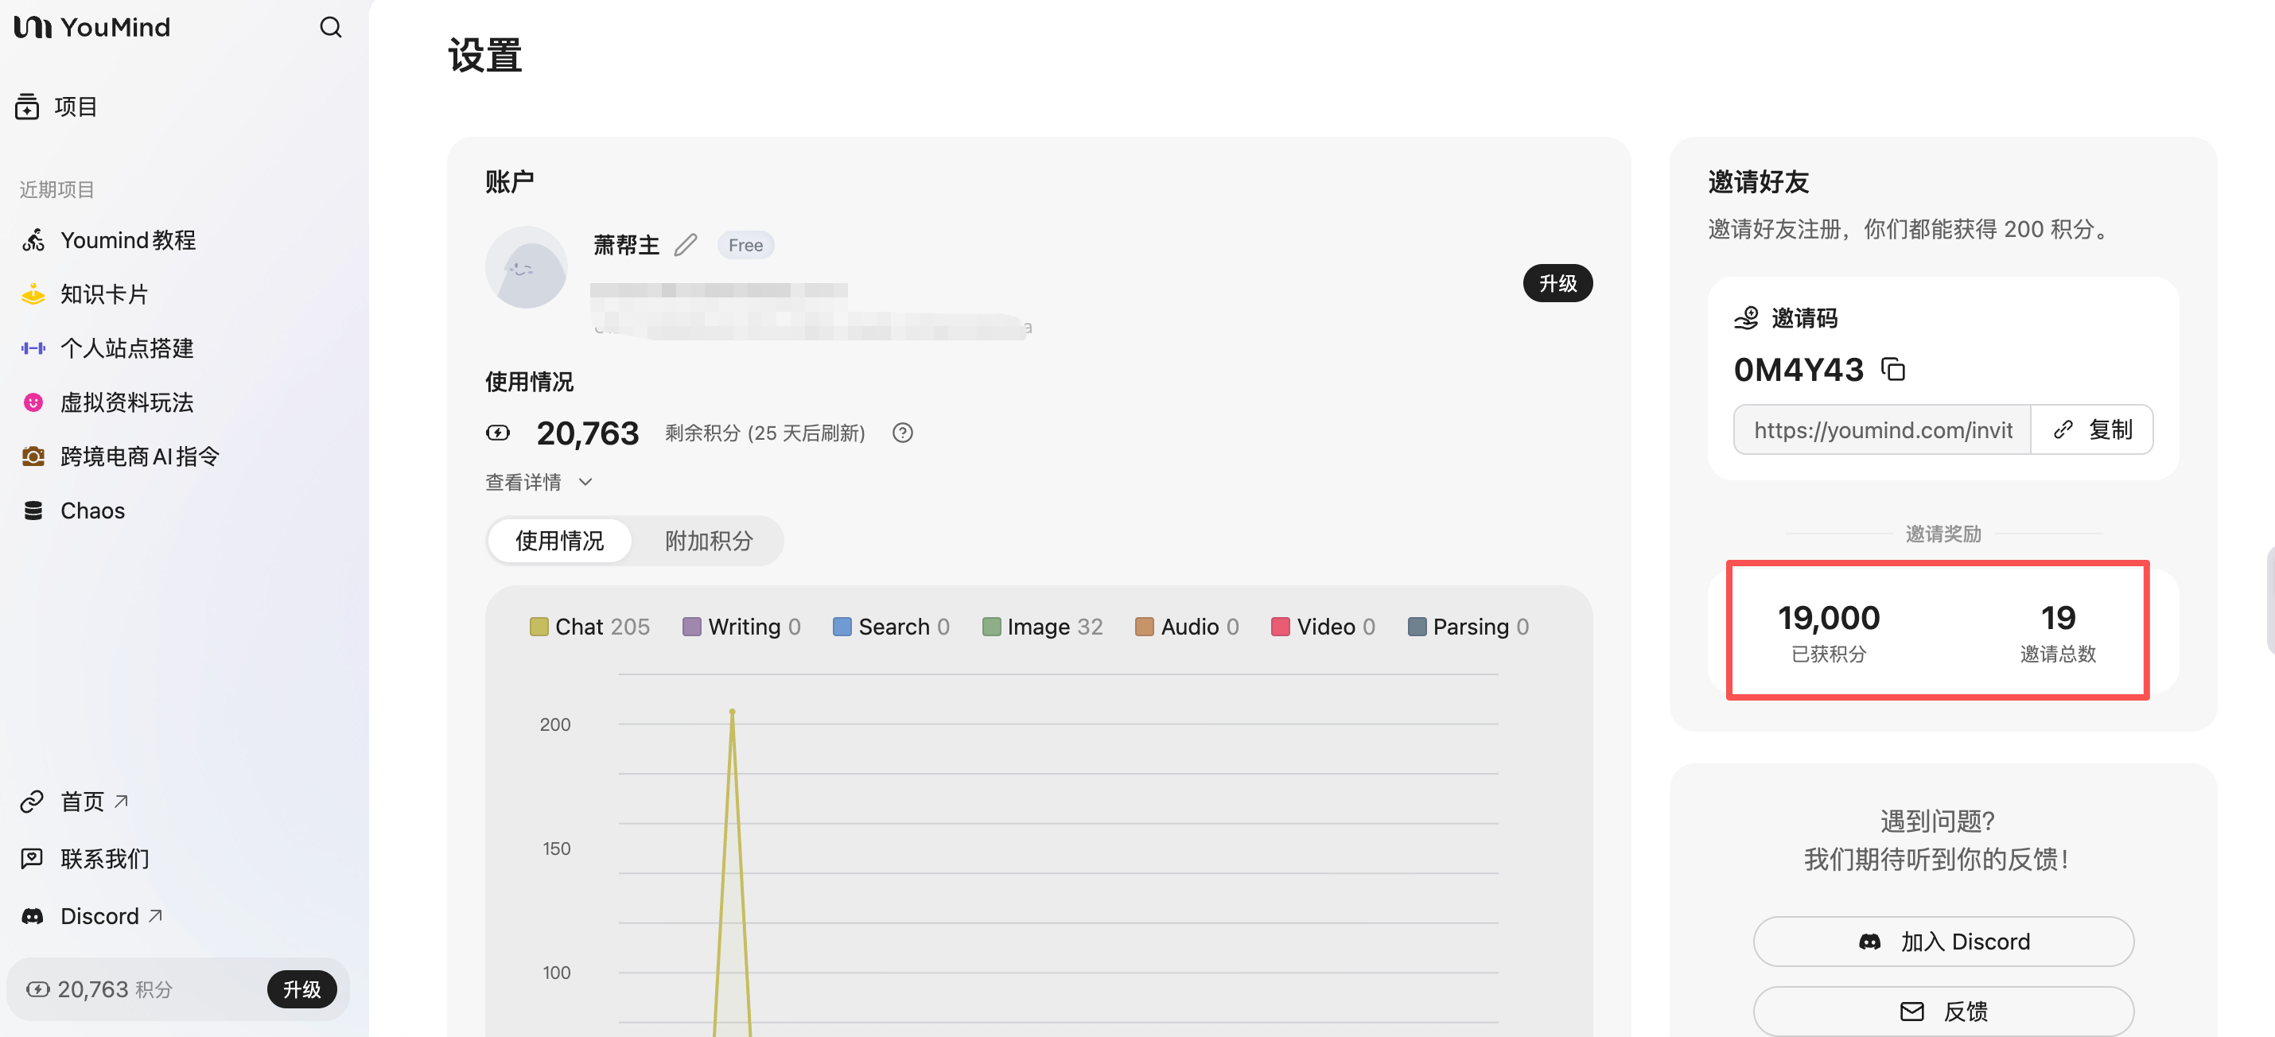Click the 升级 button in account card
The height and width of the screenshot is (1037, 2275).
(1557, 283)
